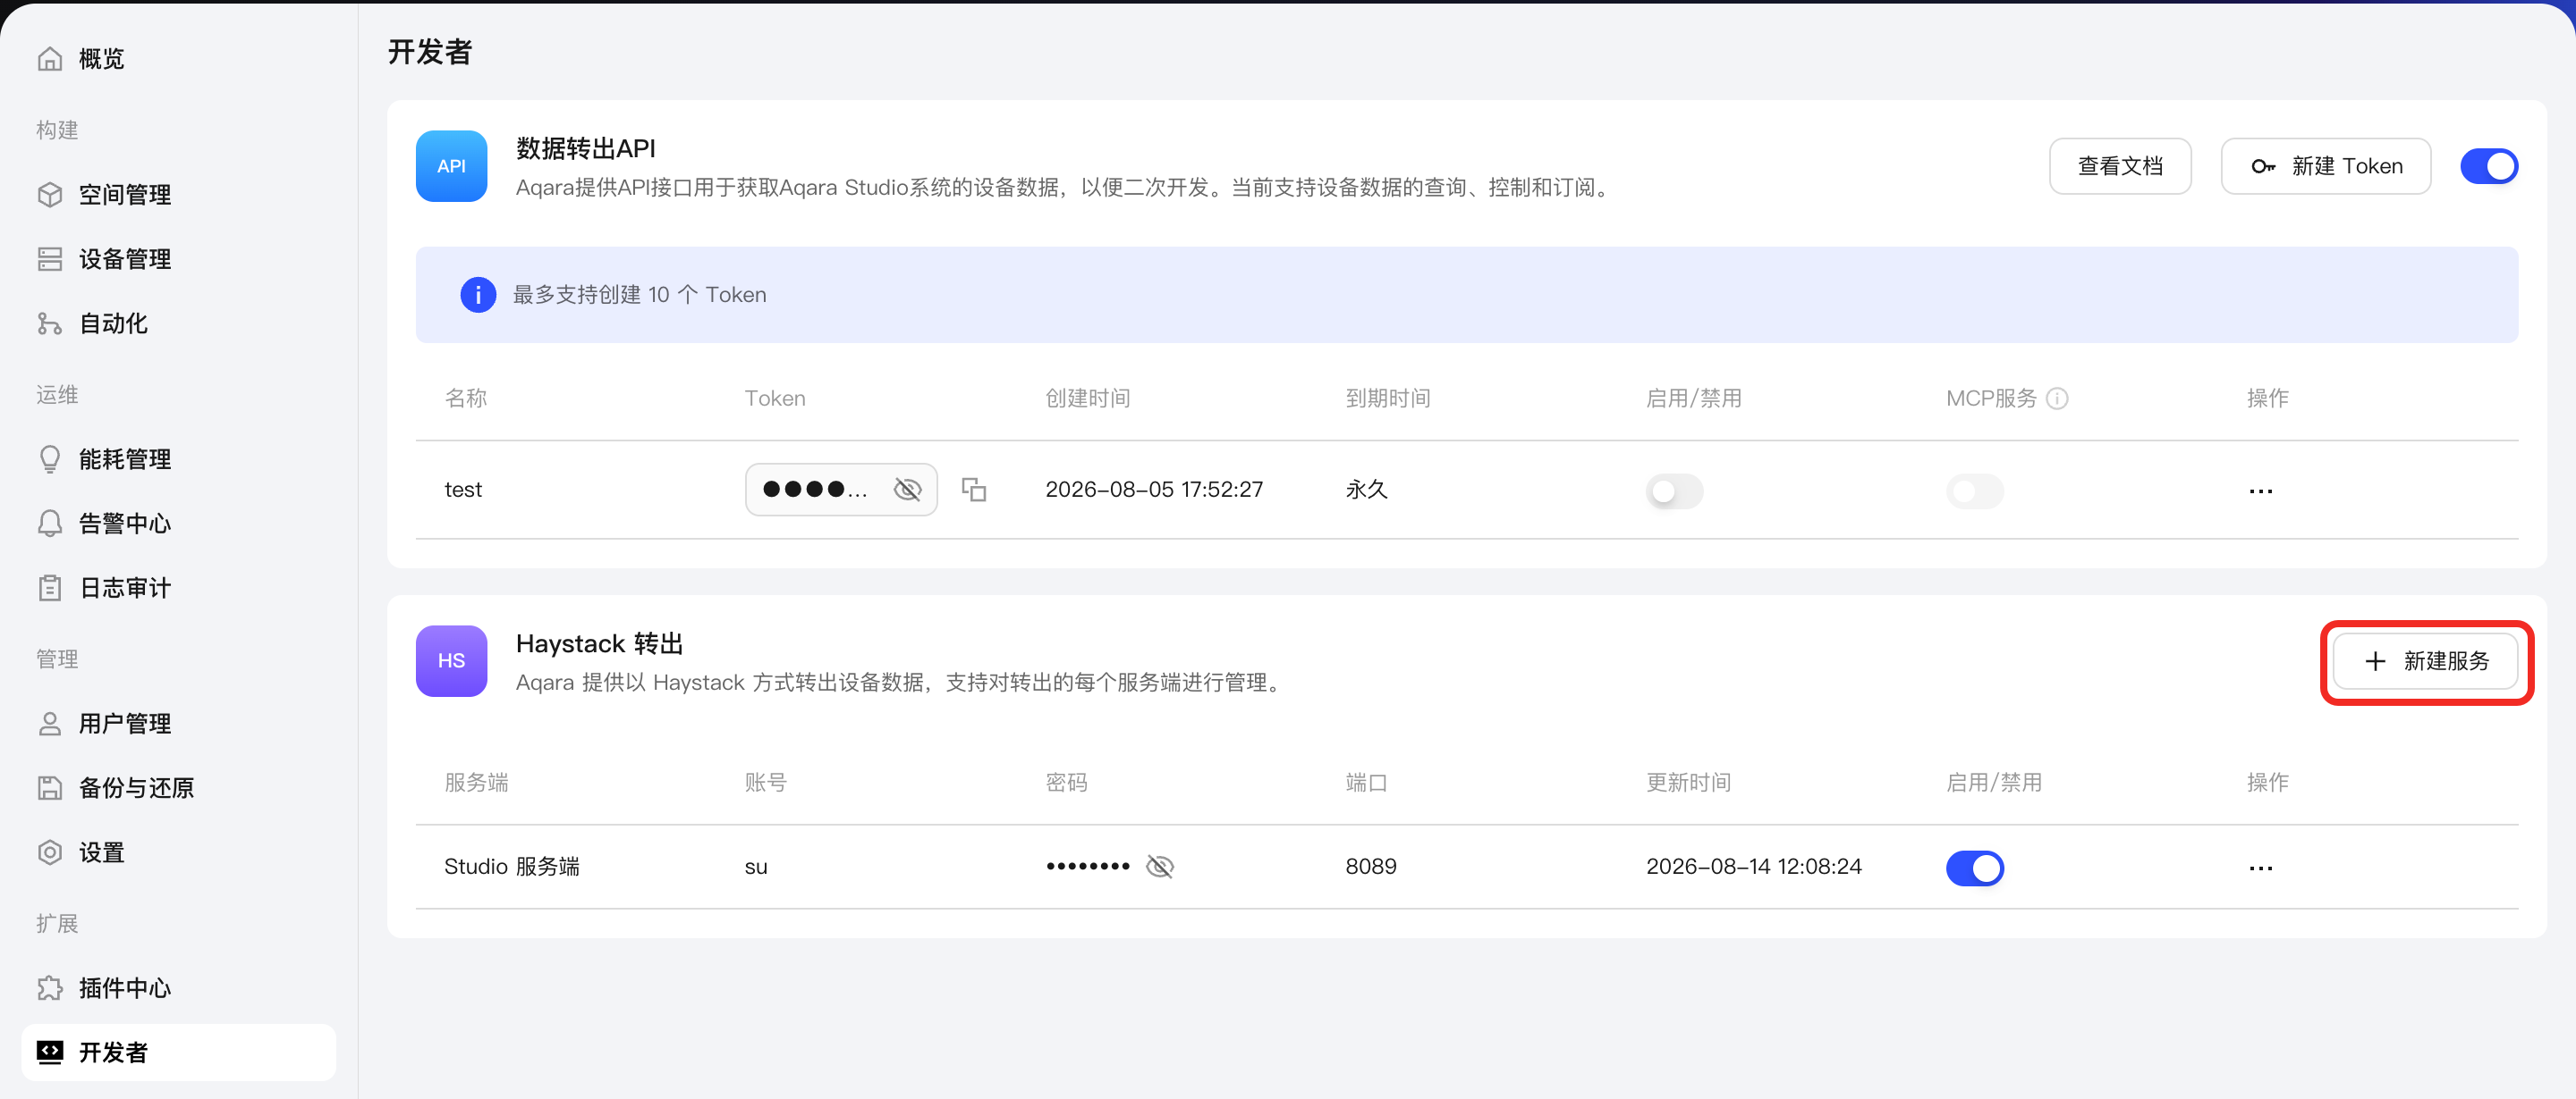Viewport: 2576px width, 1099px height.
Task: Click the blue API logo icon
Action: click(x=451, y=167)
